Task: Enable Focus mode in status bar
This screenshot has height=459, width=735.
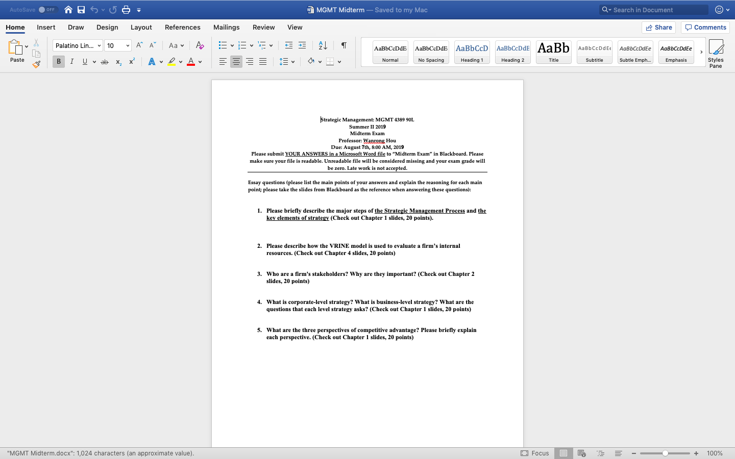Action: point(535,453)
